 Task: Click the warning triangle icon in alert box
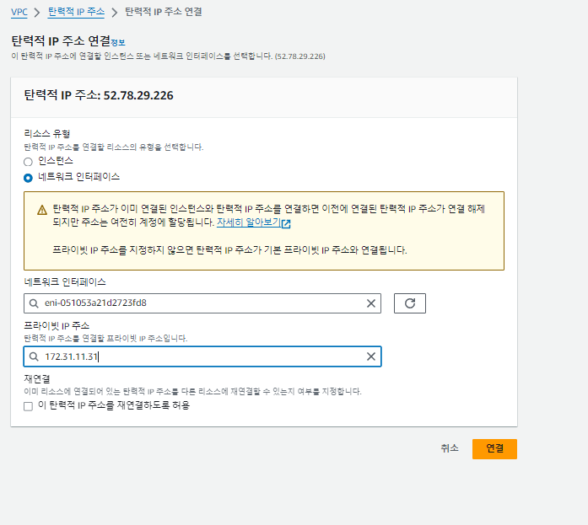(x=42, y=210)
